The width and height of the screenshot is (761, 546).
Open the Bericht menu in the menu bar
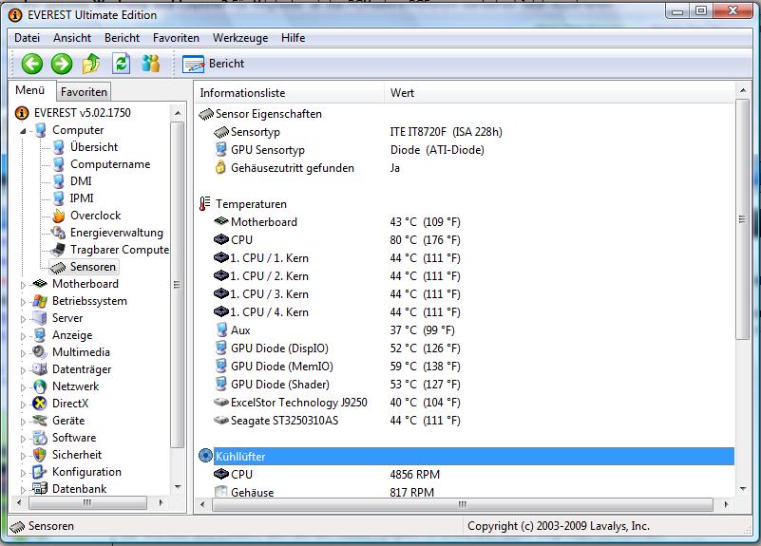pos(122,38)
